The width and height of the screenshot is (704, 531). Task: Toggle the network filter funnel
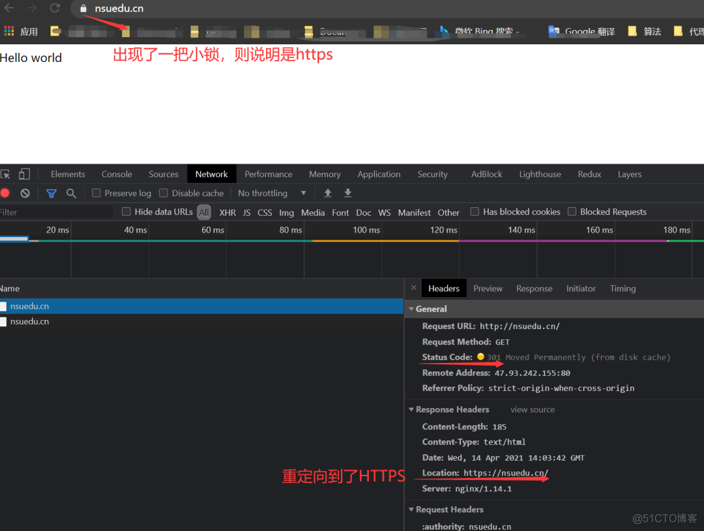(51, 193)
